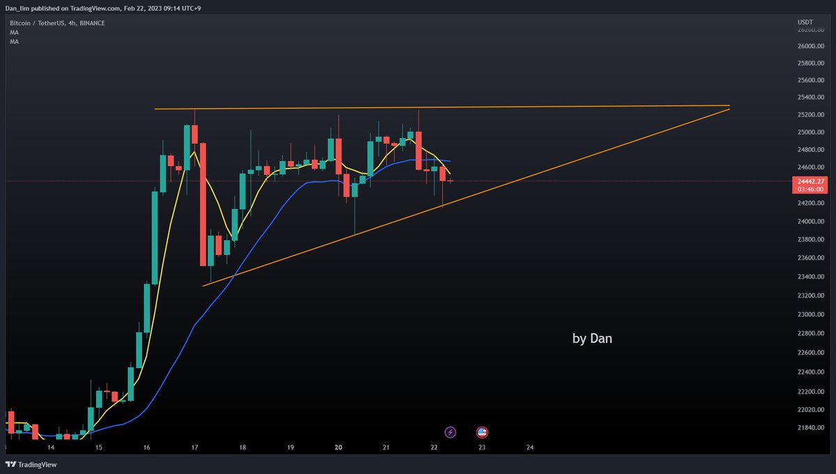
Task: Click the 23800.00 price axis label
Action: (810, 239)
